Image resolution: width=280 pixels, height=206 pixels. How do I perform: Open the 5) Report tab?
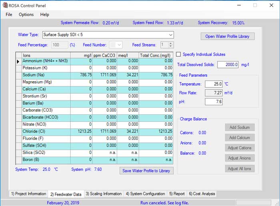click(x=177, y=194)
